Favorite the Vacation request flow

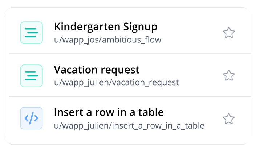pos(229,75)
